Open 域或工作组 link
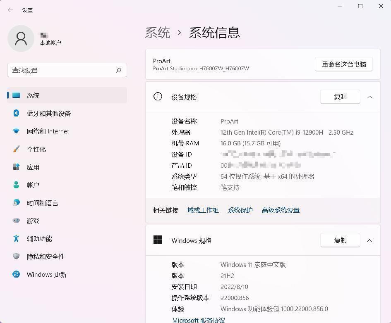The height and width of the screenshot is (323, 391). click(203, 210)
